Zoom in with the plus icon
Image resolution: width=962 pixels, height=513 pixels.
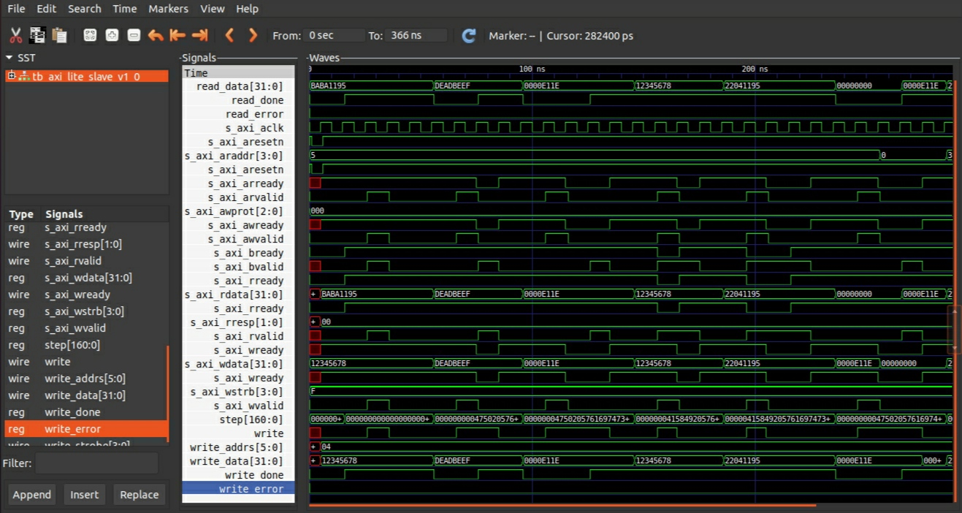point(112,35)
